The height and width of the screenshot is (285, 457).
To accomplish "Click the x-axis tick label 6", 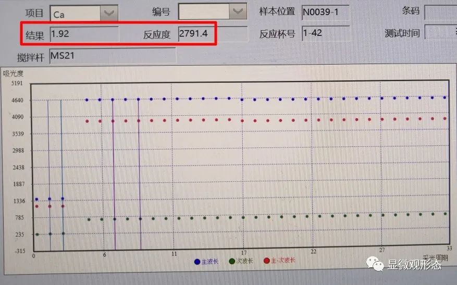I will [104, 255].
